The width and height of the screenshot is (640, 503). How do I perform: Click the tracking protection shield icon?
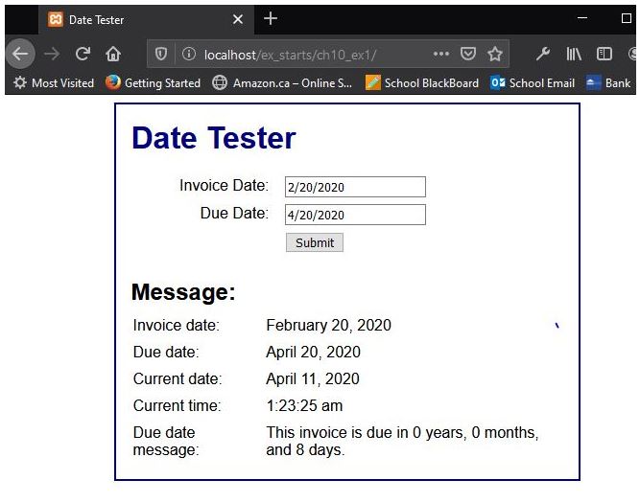coord(162,54)
